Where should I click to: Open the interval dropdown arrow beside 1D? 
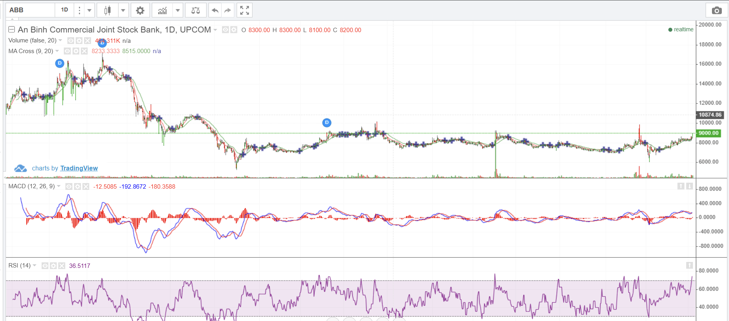pos(90,10)
